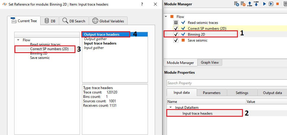Viewport: 287px width, 135px height.
Task: Click the help question mark icon
Action: coord(142,4)
